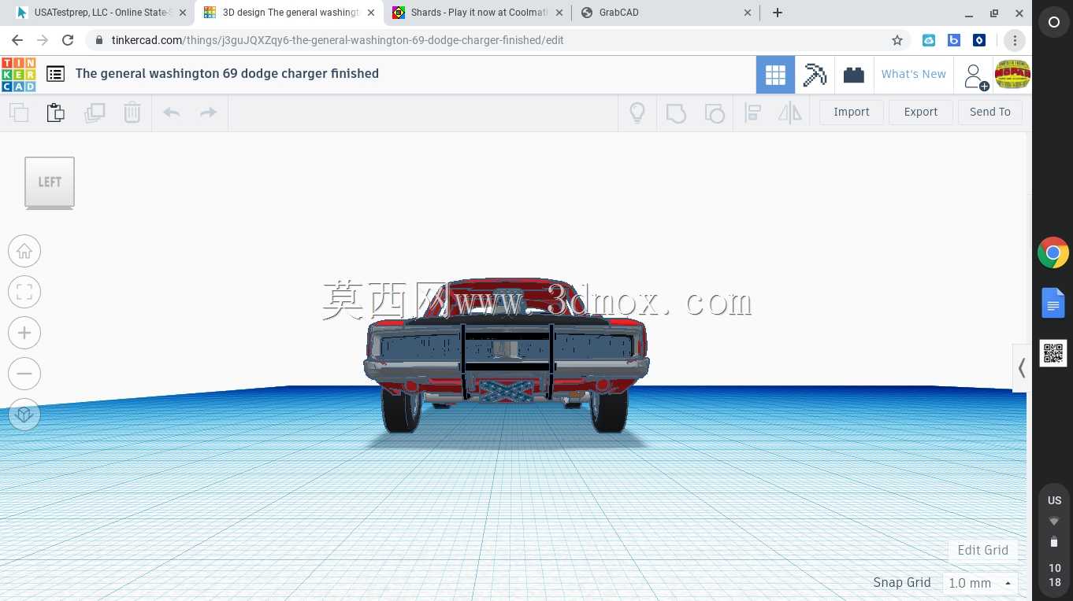The image size is (1073, 601).
Task: Click the Ungroup shapes icon
Action: click(x=715, y=112)
